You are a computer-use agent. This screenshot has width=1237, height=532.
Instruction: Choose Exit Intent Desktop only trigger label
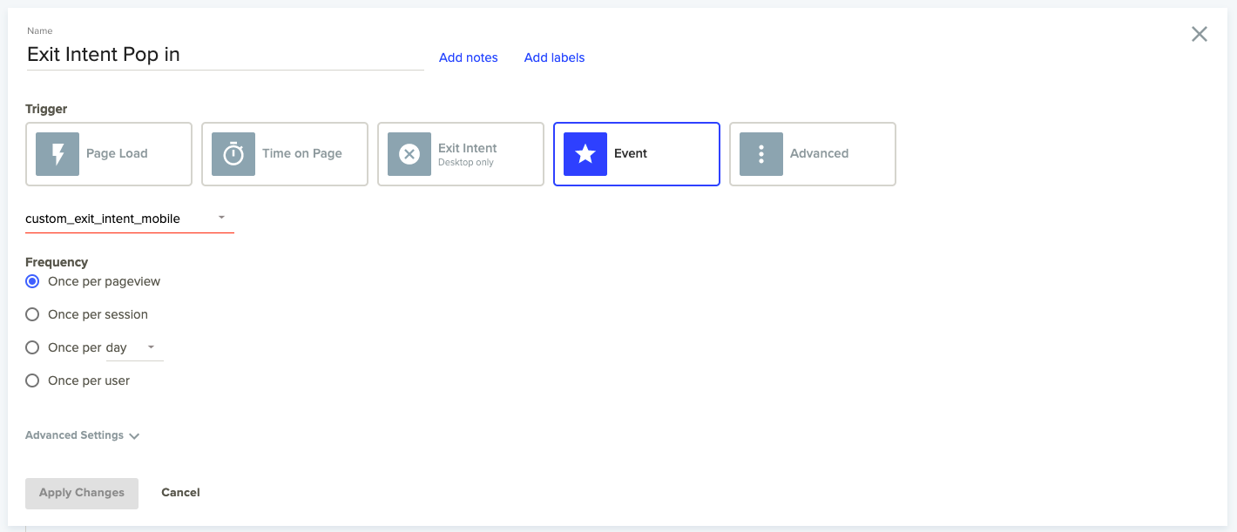pos(468,154)
